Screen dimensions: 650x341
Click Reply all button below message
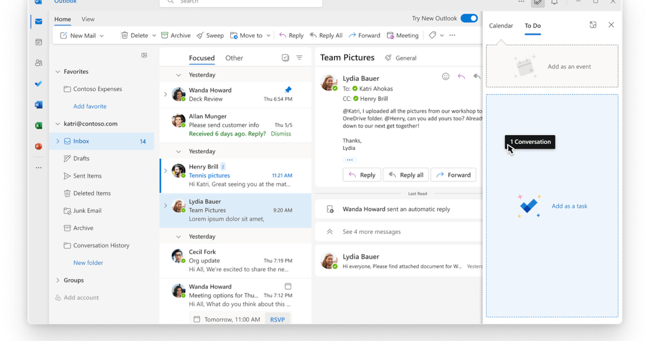(x=406, y=175)
